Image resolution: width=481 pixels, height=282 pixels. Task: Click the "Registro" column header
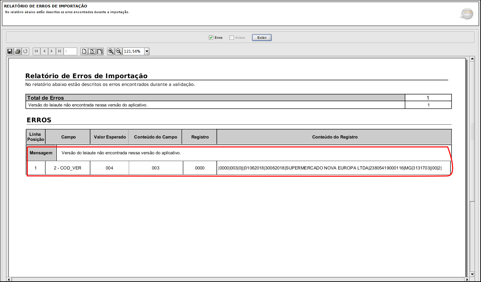[200, 137]
